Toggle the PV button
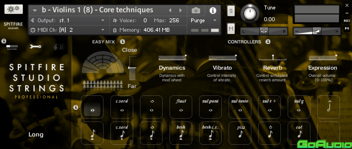352x149 pixels. coord(347,28)
